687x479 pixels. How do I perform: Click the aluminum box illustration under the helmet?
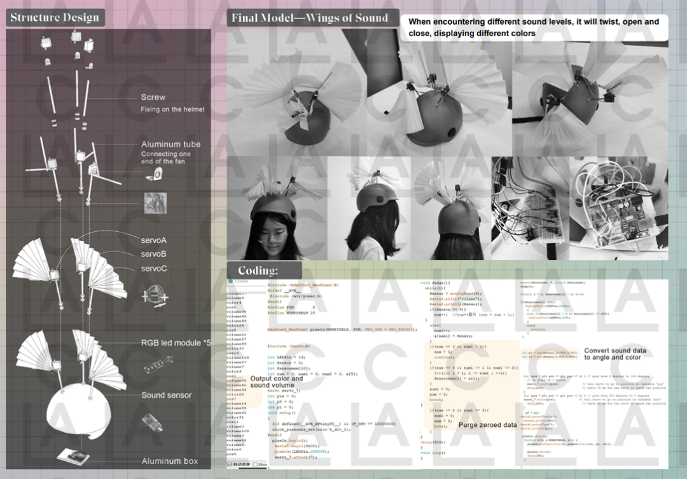pos(73,456)
